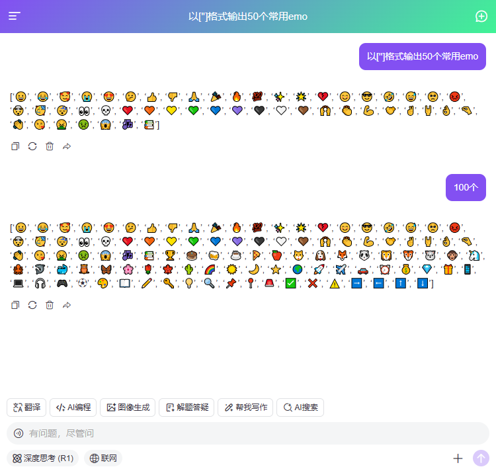Click the red cross mark emoji
This screenshot has height=473, width=496.
313,283
